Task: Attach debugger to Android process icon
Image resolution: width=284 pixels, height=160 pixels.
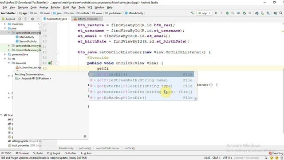Action: pos(245,13)
